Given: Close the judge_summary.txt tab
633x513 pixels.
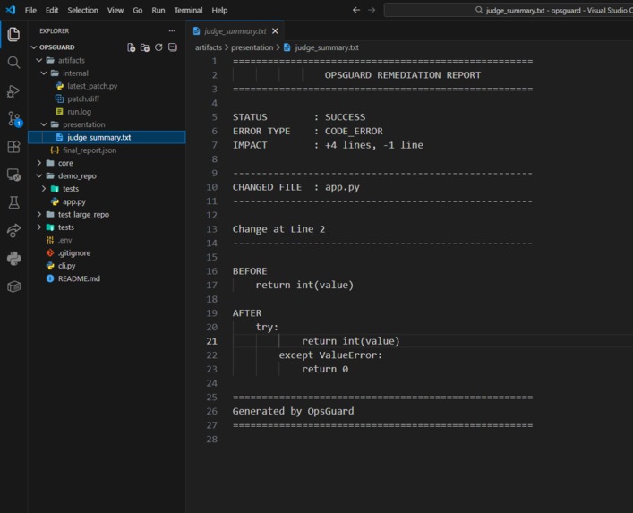Looking at the screenshot, I should pyautogui.click(x=275, y=31).
